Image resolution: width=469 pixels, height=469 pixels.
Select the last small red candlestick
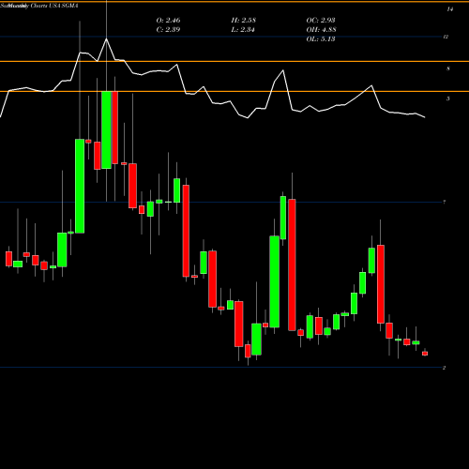pos(425,354)
